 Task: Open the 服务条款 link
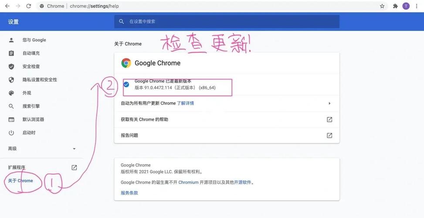(x=129, y=193)
